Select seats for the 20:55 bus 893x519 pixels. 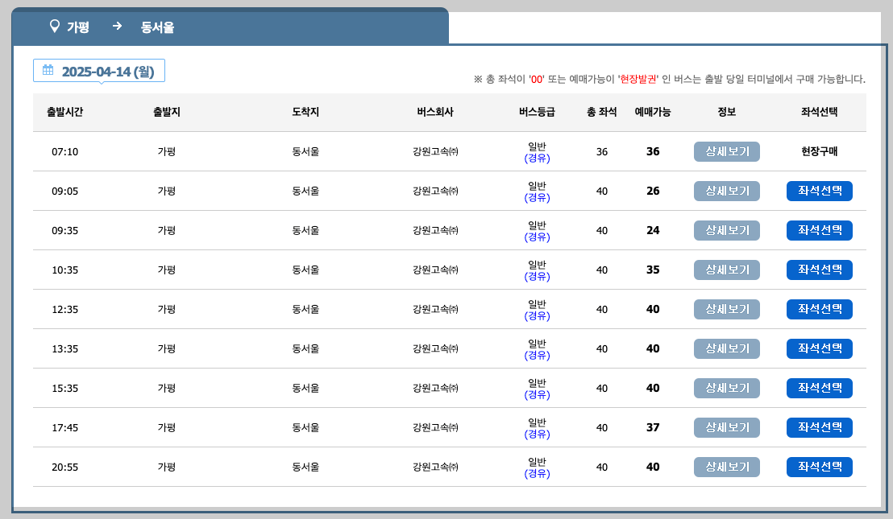[819, 467]
